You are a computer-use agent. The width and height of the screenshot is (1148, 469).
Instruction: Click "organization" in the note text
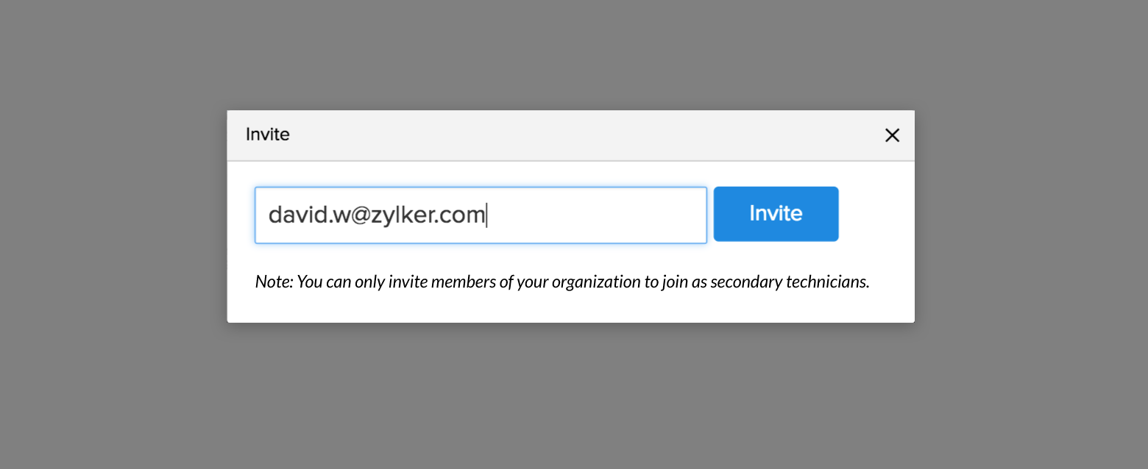tap(595, 282)
